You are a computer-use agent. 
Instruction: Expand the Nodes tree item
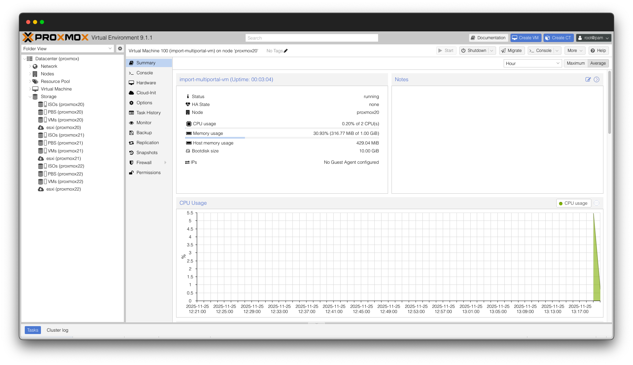(x=30, y=74)
